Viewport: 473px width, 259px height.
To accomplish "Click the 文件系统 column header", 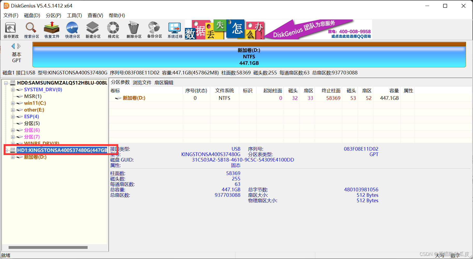I will click(x=225, y=90).
